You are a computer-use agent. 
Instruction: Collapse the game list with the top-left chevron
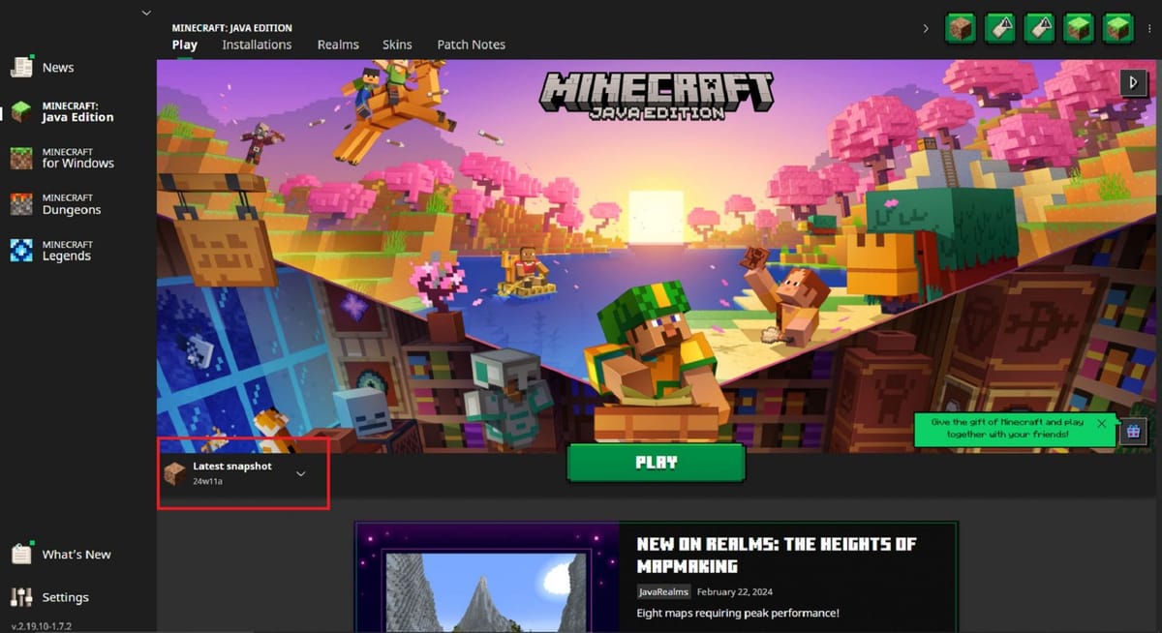pyautogui.click(x=145, y=13)
